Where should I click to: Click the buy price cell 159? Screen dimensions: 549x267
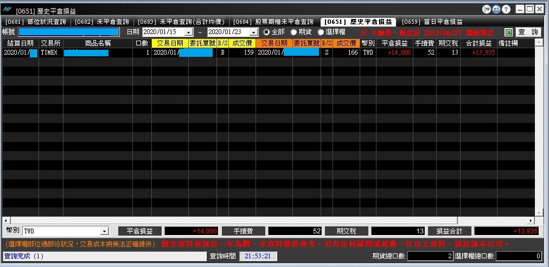point(242,53)
